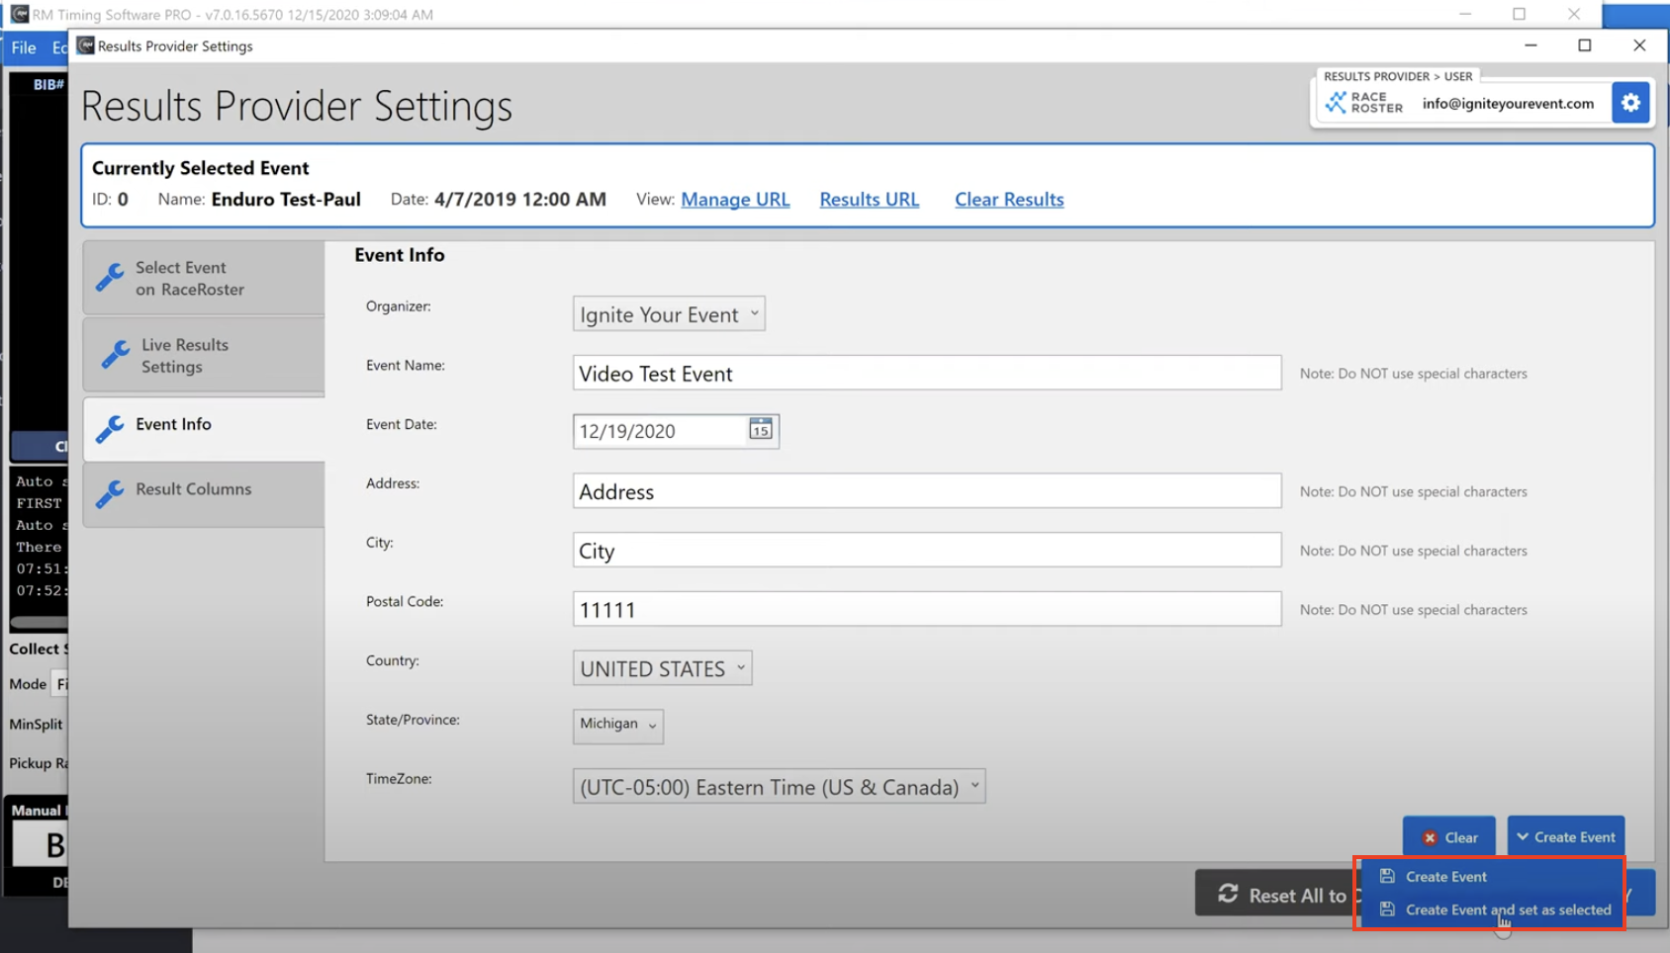
Task: Open the TimeZone dropdown
Action: 779,787
